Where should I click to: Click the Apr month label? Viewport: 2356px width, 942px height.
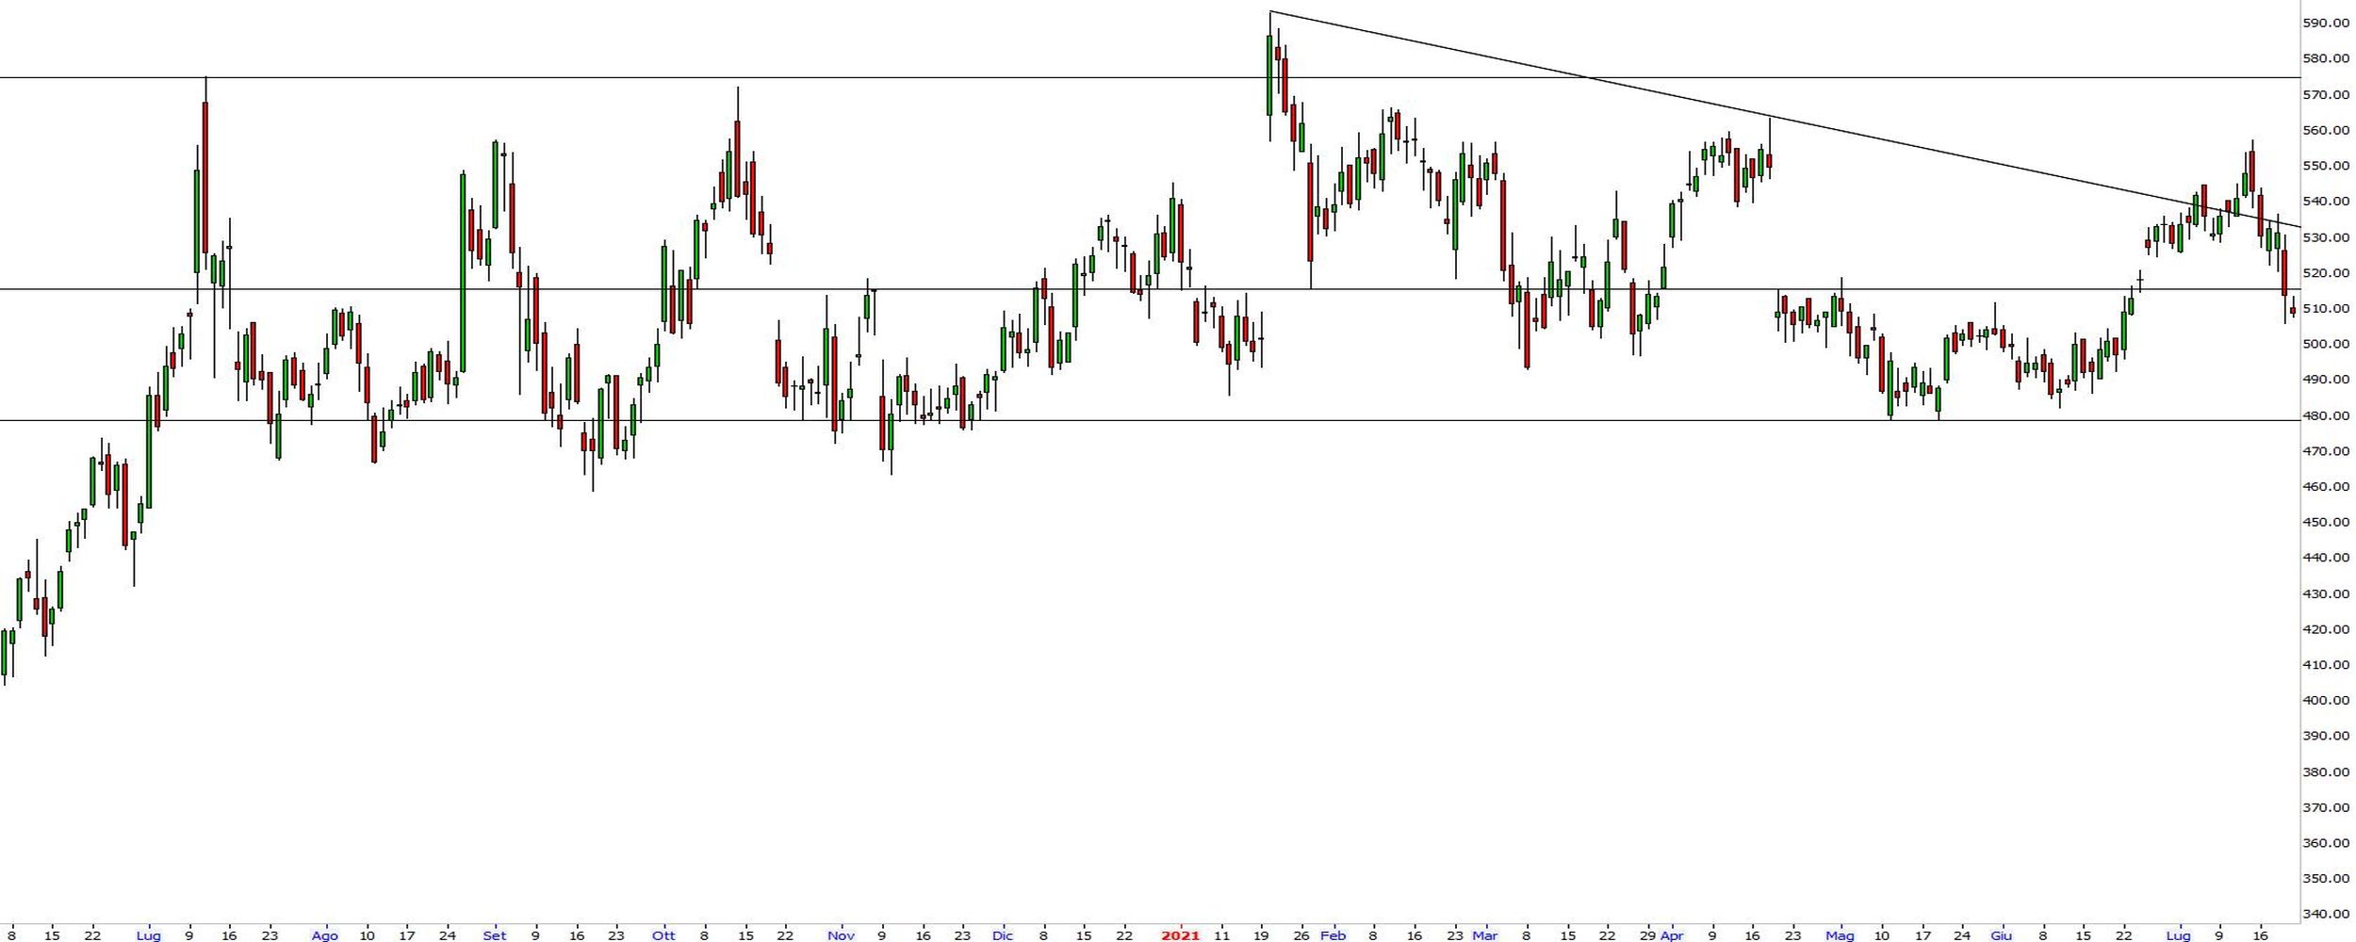pyautogui.click(x=1671, y=935)
